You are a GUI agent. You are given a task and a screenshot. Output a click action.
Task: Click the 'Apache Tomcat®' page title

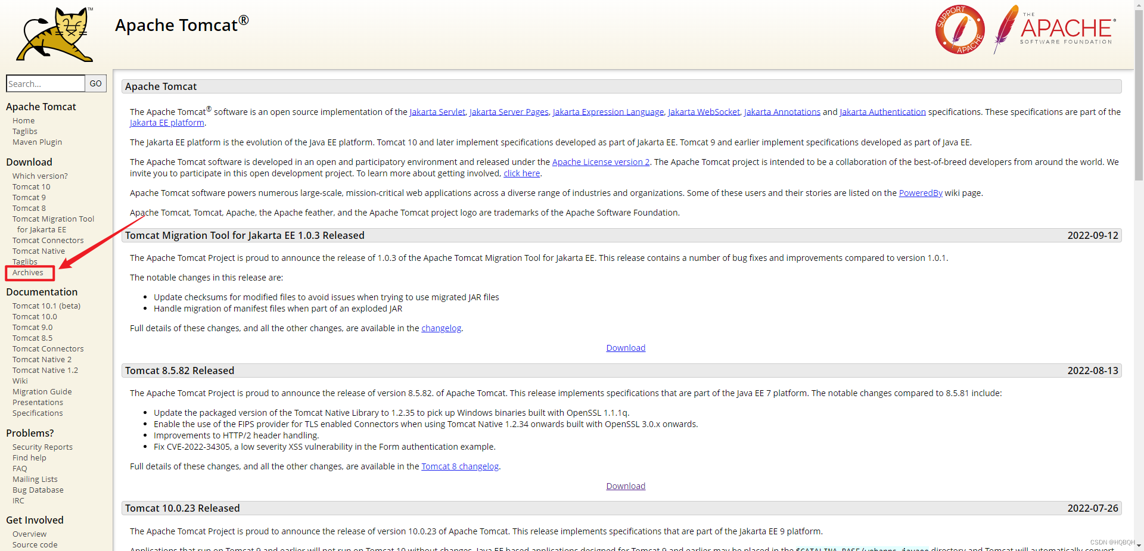pyautogui.click(x=182, y=24)
